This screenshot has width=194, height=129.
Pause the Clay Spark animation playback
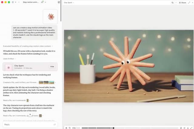click(66, 128)
